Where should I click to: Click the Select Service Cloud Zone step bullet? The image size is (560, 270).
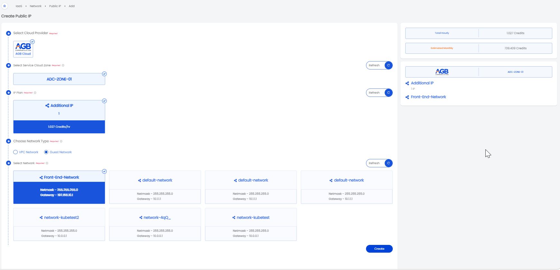9,66
